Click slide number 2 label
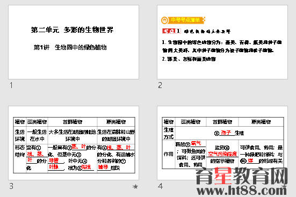The height and width of the screenshot is (197, 296). click(160, 85)
